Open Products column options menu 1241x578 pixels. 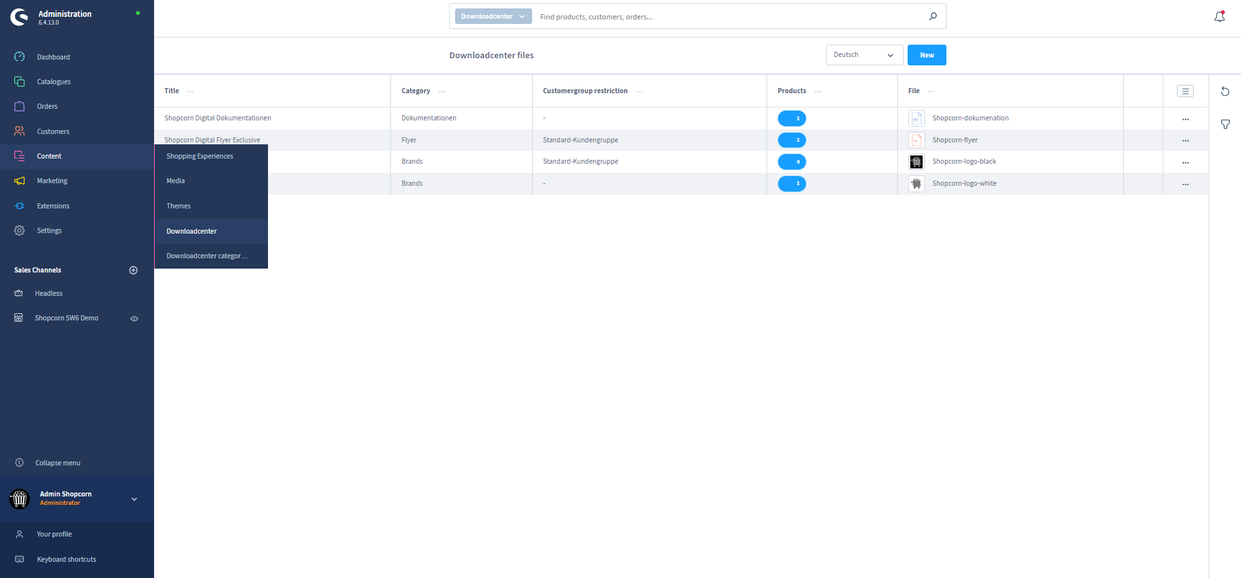tap(818, 91)
